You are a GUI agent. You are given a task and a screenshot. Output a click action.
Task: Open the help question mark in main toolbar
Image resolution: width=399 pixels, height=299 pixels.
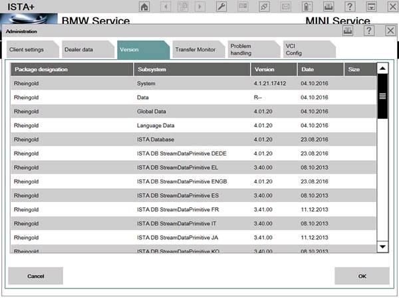coord(350,7)
